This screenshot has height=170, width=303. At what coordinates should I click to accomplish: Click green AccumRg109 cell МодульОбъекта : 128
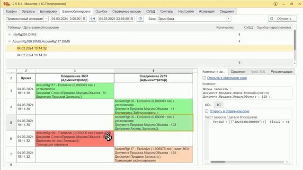click(153, 123)
